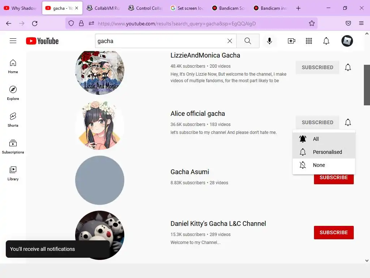Click 'Welcome to my Channel...' description
Image resolution: width=370 pixels, height=278 pixels.
click(195, 243)
